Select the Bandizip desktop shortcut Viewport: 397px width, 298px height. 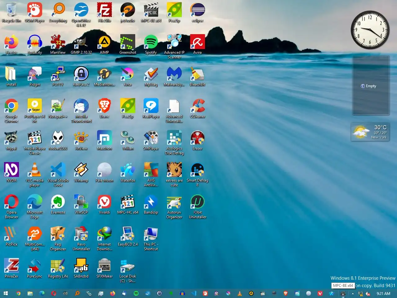pos(151,205)
